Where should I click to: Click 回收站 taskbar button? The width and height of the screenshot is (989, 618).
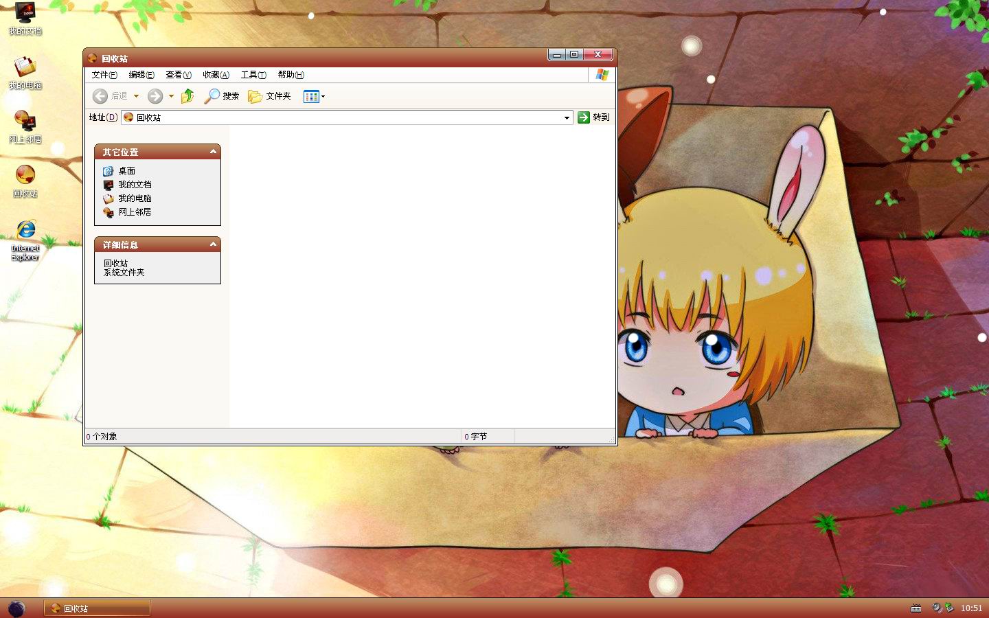97,608
